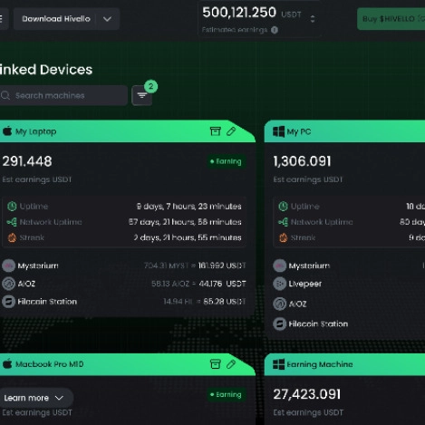
Task: Archive the Macbook Pro device
Action: [x=215, y=364]
